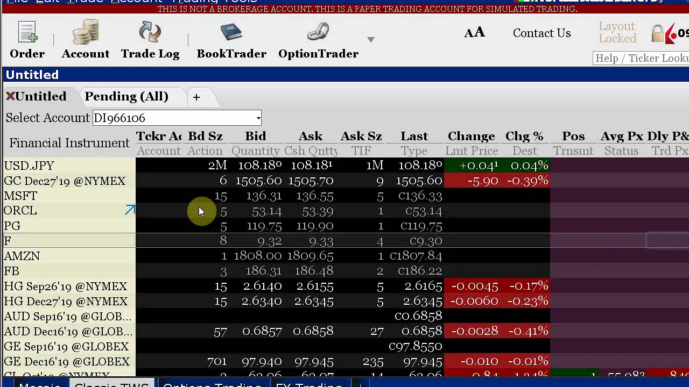Click AMZN ask 1809.65
Viewport: 689px width, 387px height.
pyautogui.click(x=310, y=256)
